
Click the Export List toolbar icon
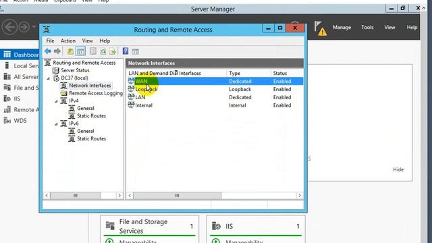point(112,51)
